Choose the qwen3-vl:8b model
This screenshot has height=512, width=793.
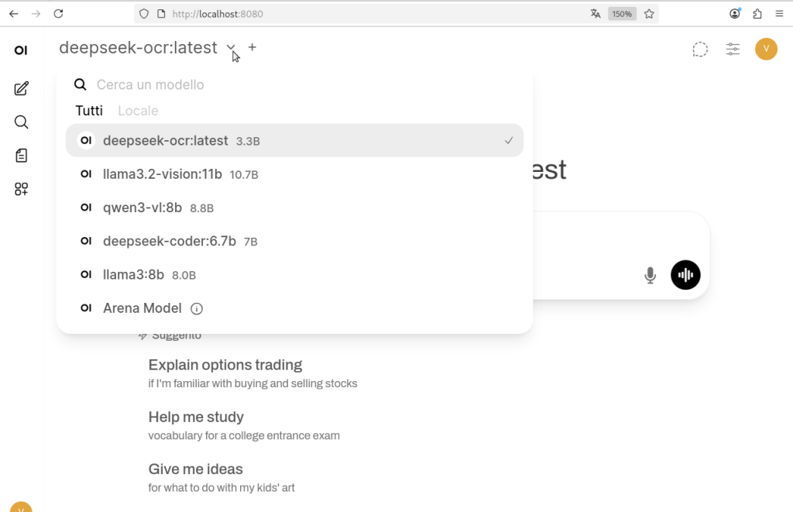[x=142, y=208]
